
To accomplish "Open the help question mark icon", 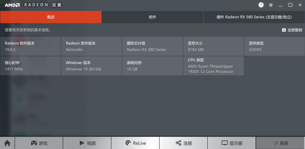I will (x=261, y=5).
